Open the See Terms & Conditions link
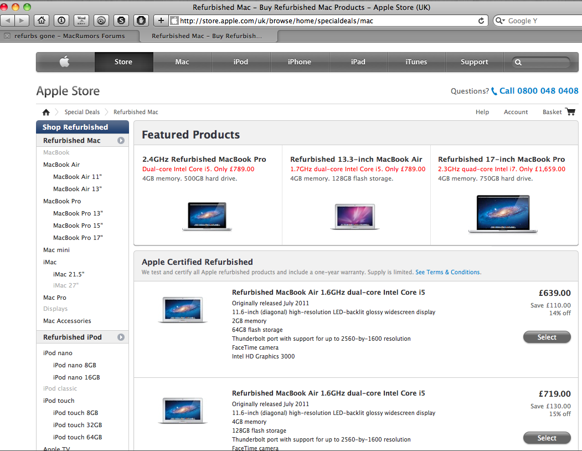The image size is (582, 451). click(x=447, y=272)
